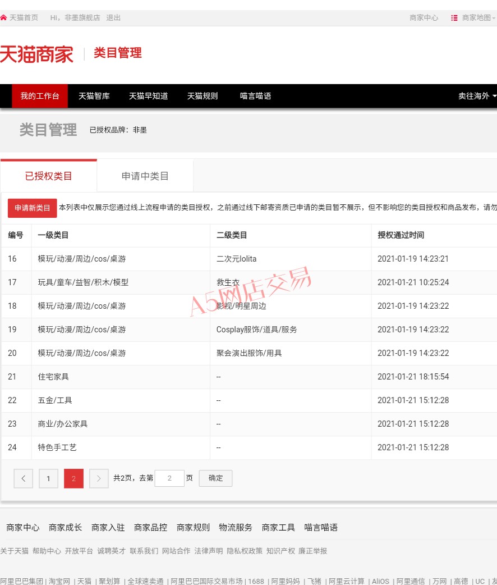
Task: Open 我的工作台 in the navigation bar
Action: click(40, 96)
